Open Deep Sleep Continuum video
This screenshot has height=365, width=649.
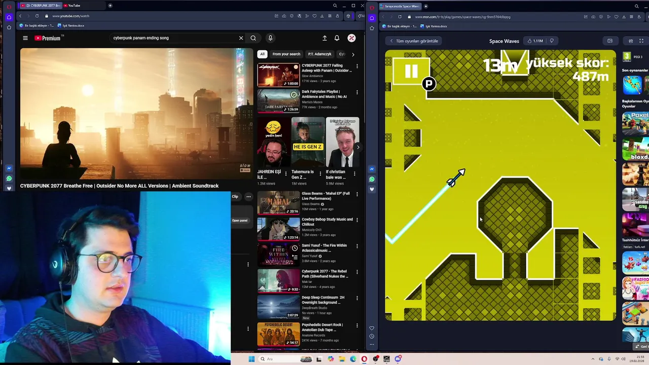click(278, 307)
